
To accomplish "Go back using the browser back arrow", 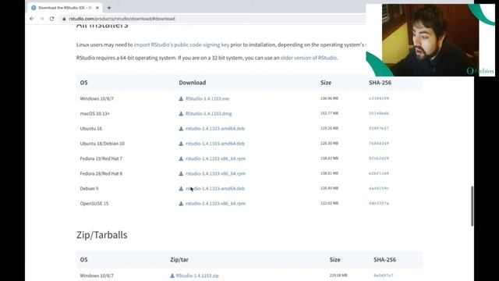I will (x=32, y=19).
